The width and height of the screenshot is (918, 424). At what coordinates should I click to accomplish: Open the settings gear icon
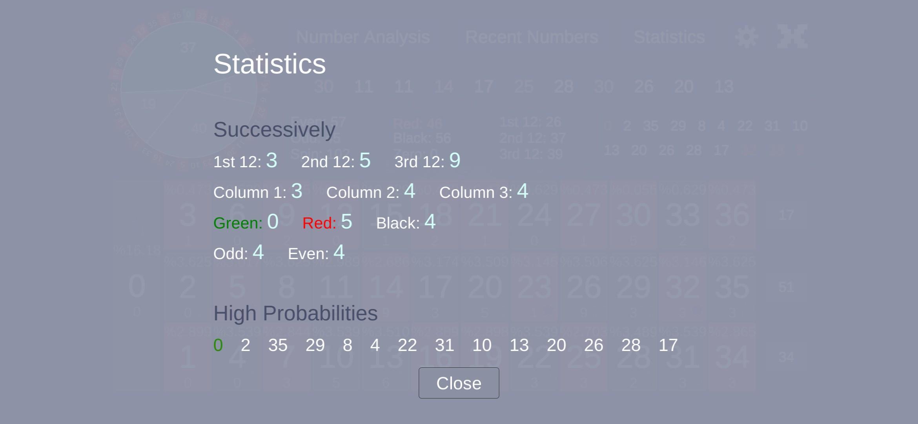click(x=746, y=37)
